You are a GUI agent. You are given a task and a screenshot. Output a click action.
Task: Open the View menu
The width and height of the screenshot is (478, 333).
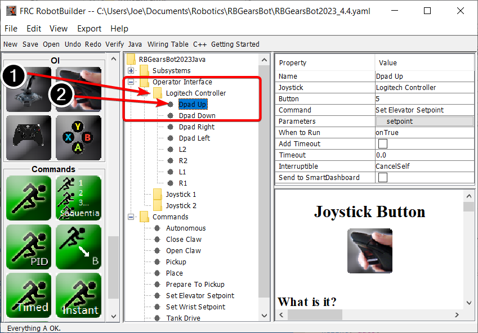click(59, 28)
